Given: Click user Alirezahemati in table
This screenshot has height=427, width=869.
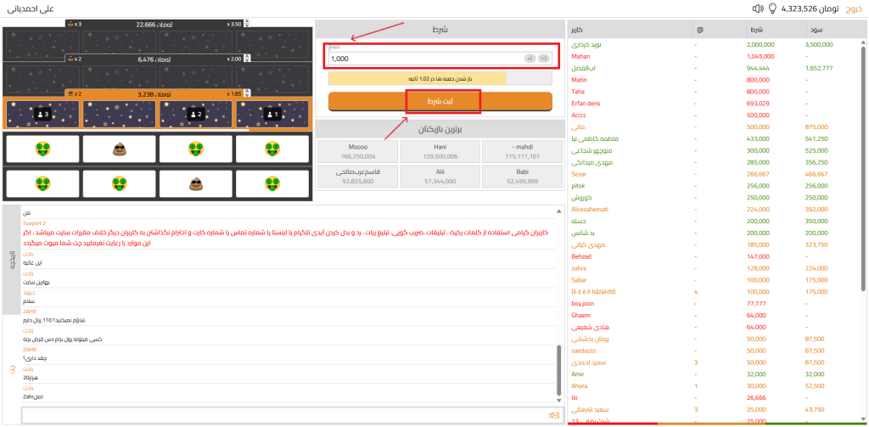Looking at the screenshot, I should tap(589, 209).
